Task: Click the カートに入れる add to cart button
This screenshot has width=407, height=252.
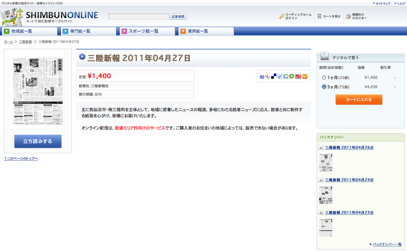Action: point(359,99)
